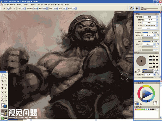This screenshot has height=121, width=162.
Task: Toggle checkbox beside grain expression dropdown
Action: 158,44
